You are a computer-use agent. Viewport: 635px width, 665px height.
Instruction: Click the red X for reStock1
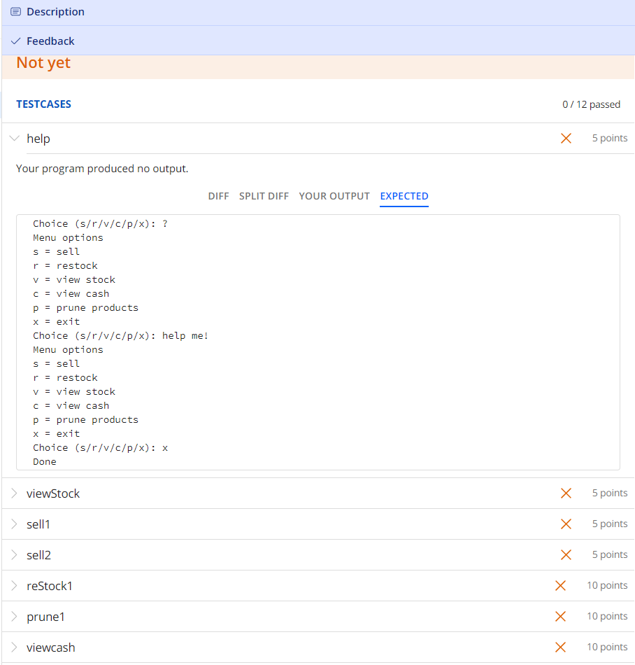coord(560,585)
